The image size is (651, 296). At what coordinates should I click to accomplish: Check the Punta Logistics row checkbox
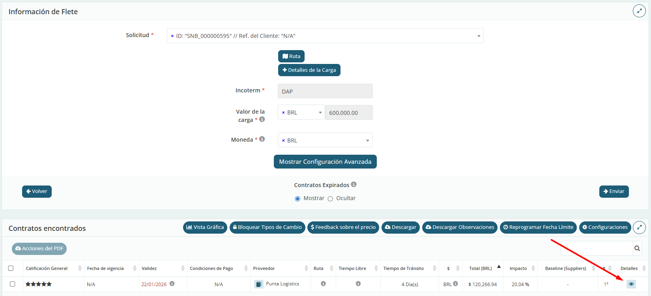click(x=13, y=284)
